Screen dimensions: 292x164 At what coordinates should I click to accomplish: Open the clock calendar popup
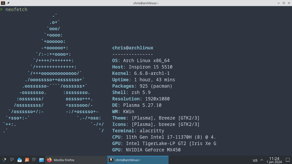[x=274, y=160]
